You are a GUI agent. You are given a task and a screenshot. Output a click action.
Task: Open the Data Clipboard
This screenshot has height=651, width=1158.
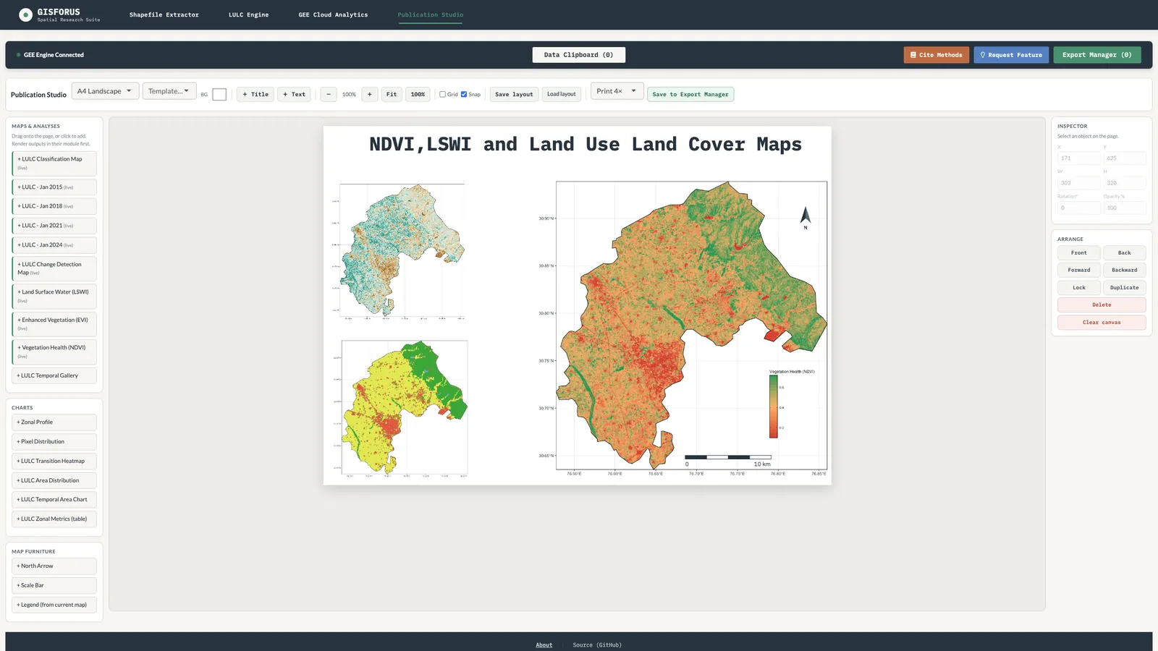click(579, 55)
